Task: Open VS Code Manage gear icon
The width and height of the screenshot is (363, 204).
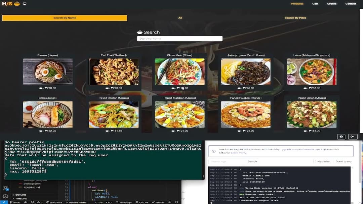Action: click(x=5, y=196)
